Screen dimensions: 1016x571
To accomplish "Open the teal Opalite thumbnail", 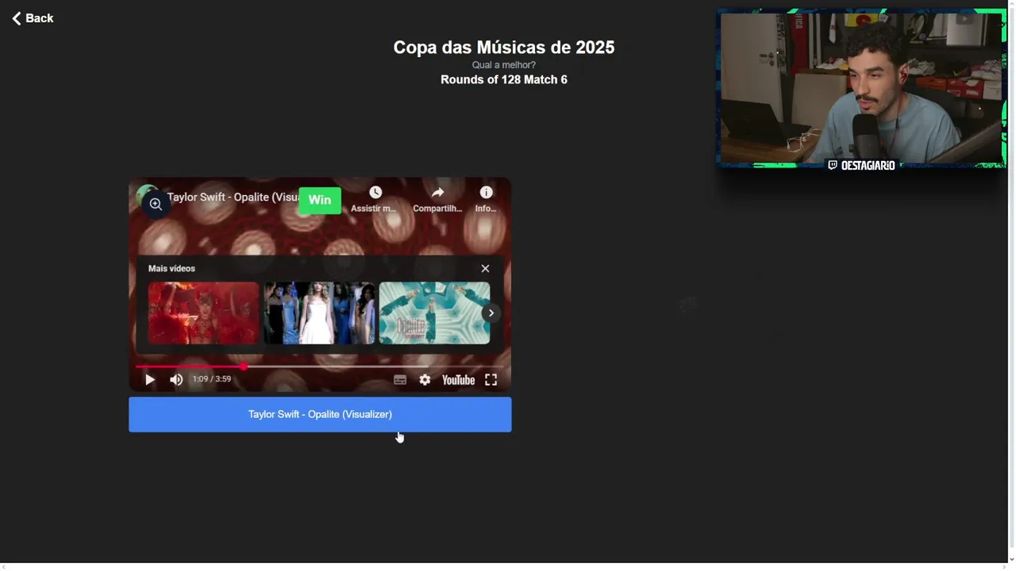I will pos(434,312).
